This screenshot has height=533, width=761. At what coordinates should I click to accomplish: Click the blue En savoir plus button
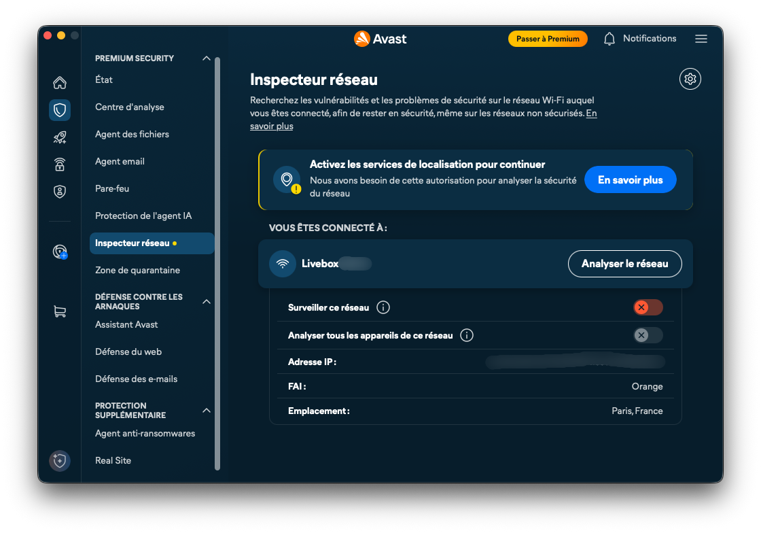[x=630, y=180]
